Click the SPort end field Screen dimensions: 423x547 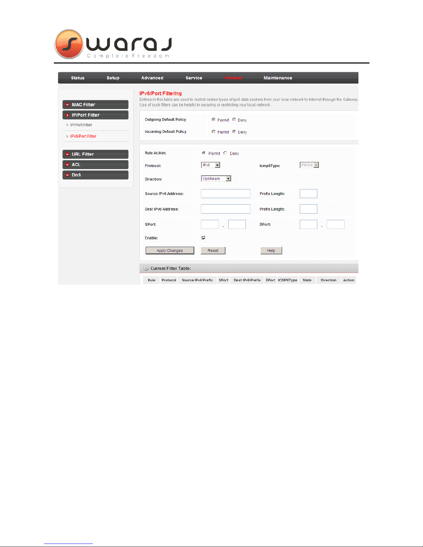(x=237, y=224)
